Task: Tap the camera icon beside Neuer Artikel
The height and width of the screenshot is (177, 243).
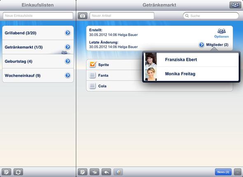Action: pyautogui.click(x=82, y=16)
